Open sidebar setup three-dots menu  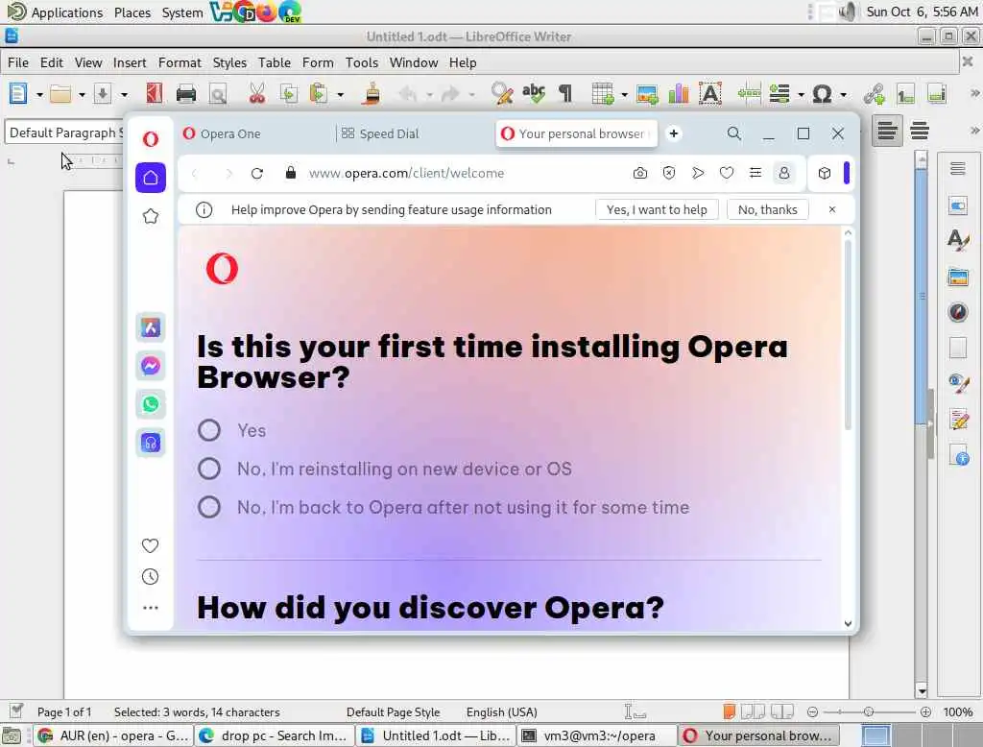coord(151,608)
